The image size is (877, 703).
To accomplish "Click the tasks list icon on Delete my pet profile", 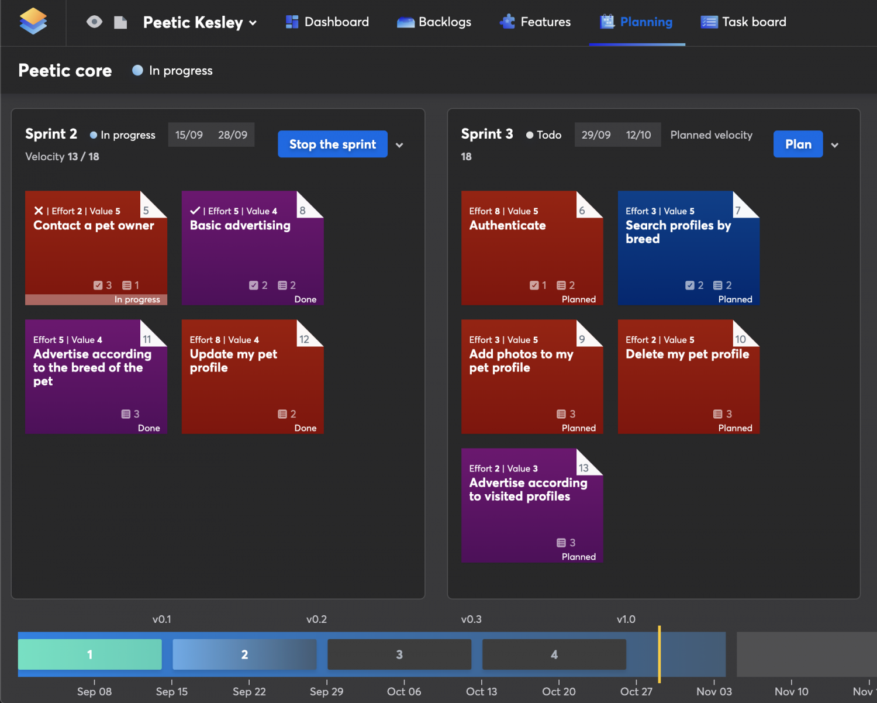I will (717, 414).
